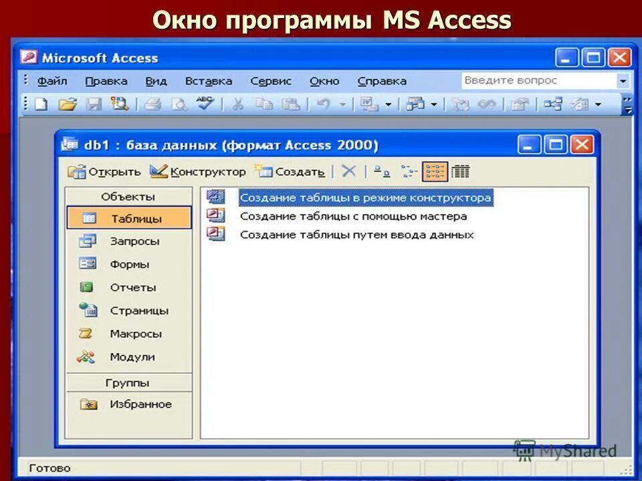Image resolution: width=642 pixels, height=481 pixels.
Task: Click the Создать button
Action: click(290, 172)
